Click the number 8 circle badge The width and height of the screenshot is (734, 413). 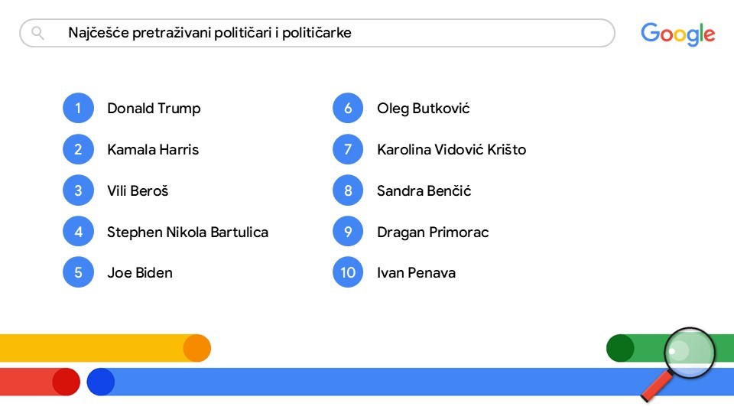pyautogui.click(x=348, y=190)
